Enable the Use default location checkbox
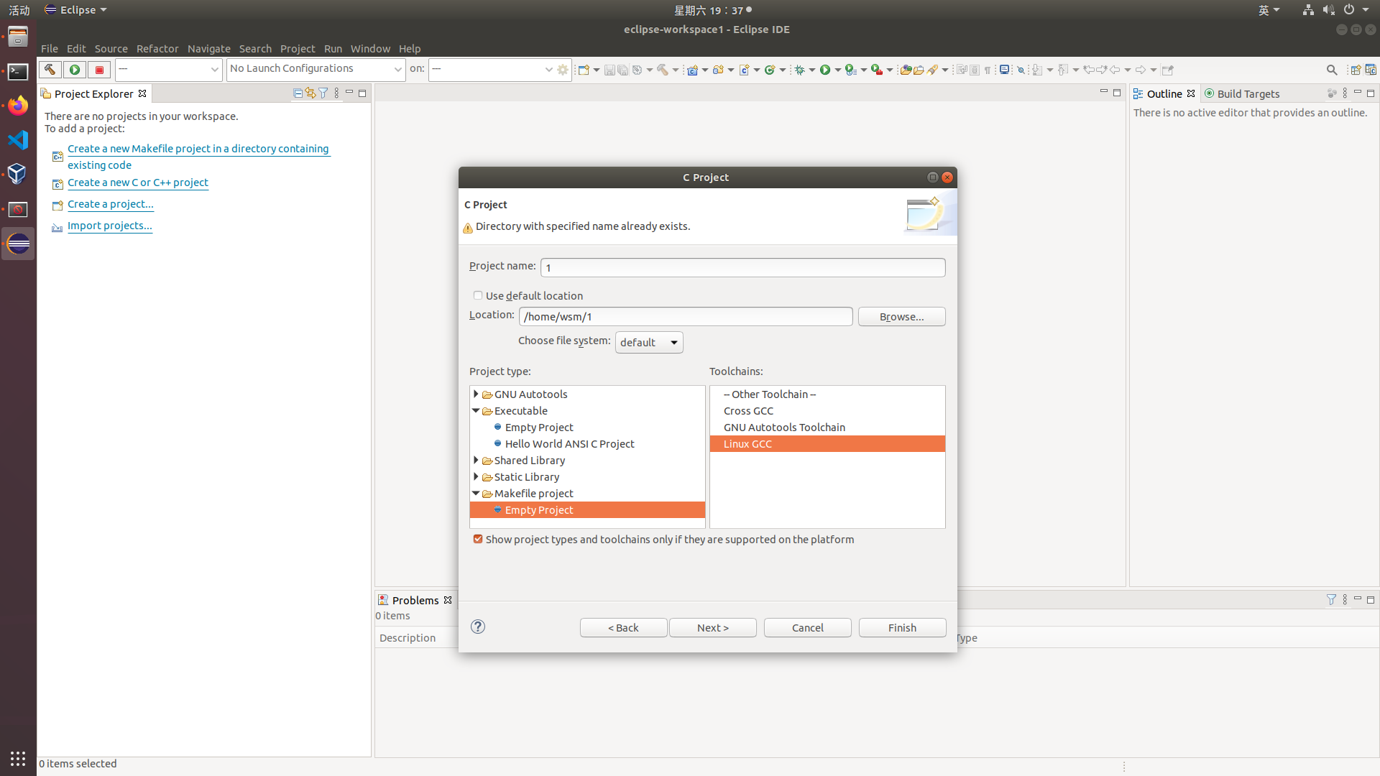This screenshot has width=1380, height=776. tap(478, 295)
